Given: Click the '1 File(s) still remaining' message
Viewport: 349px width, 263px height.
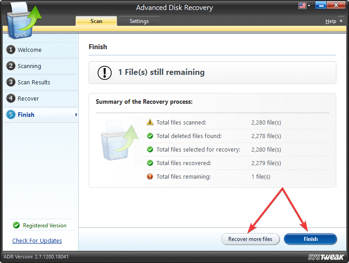Looking at the screenshot, I should [161, 72].
